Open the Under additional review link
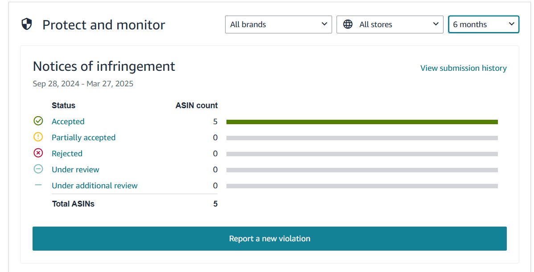Viewport: 534px width, 272px height. [94, 185]
